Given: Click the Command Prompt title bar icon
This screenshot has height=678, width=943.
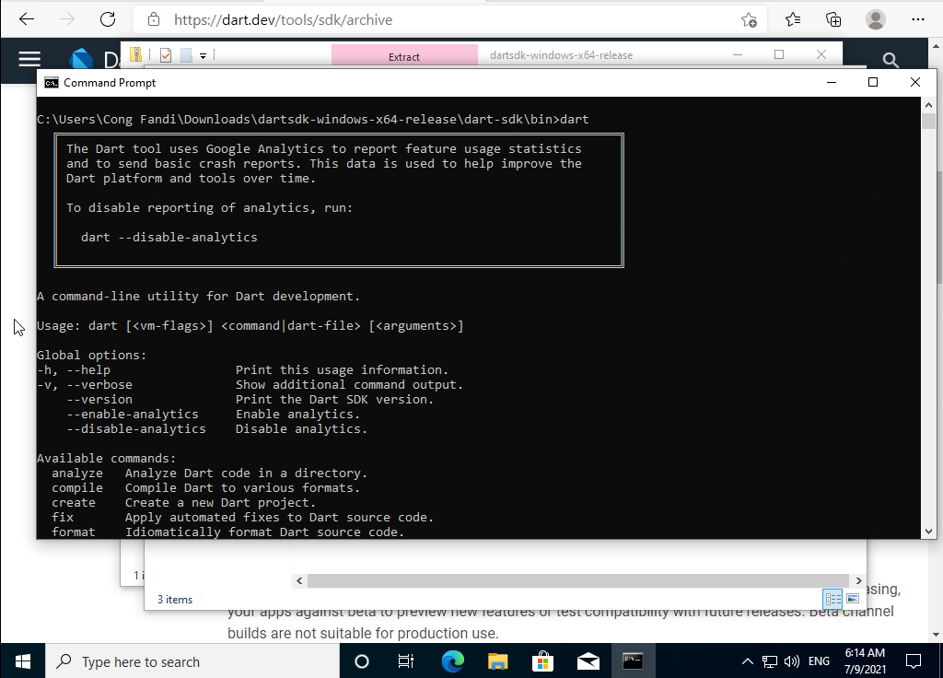Looking at the screenshot, I should 52,82.
